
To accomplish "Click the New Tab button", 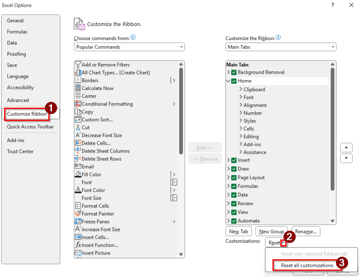I will [x=238, y=231].
